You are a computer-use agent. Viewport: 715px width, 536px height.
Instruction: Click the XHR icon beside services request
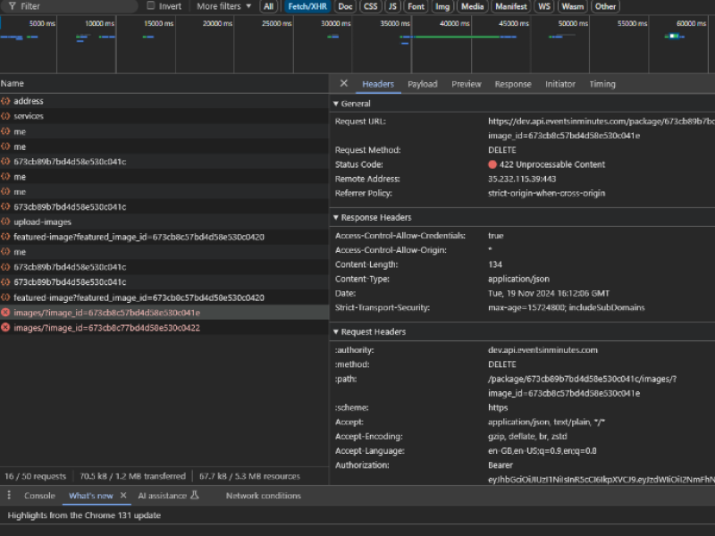tap(6, 116)
